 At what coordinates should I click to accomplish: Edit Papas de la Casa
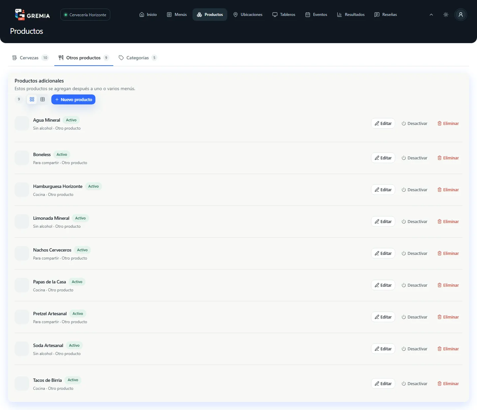tap(383, 285)
